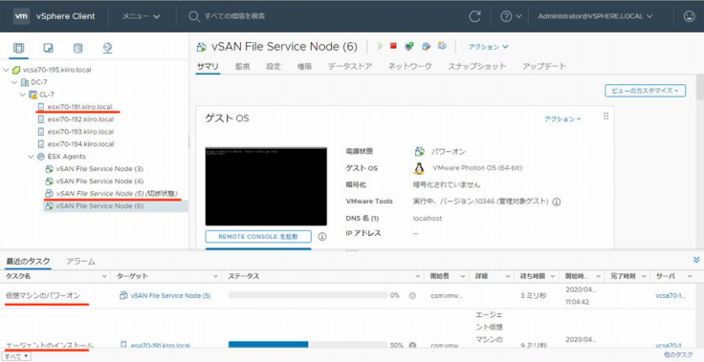The width and height of the screenshot is (704, 362).
Task: Select vSAN File Service Node (3)
Action: (x=99, y=169)
